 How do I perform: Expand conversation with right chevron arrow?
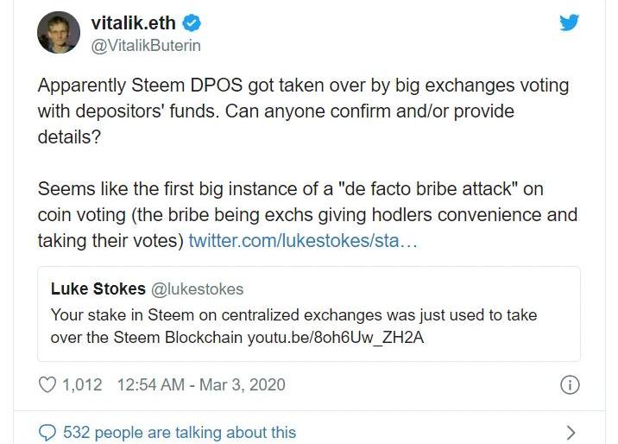(570, 432)
